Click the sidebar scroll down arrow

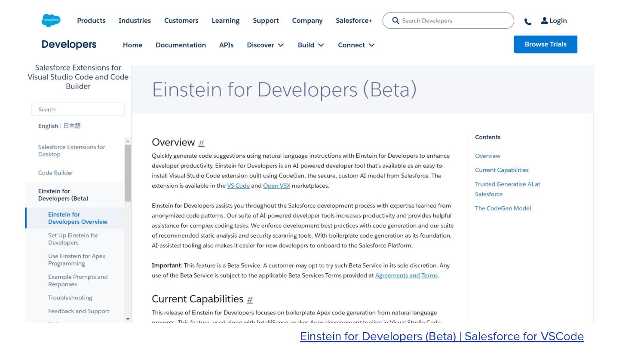(128, 319)
